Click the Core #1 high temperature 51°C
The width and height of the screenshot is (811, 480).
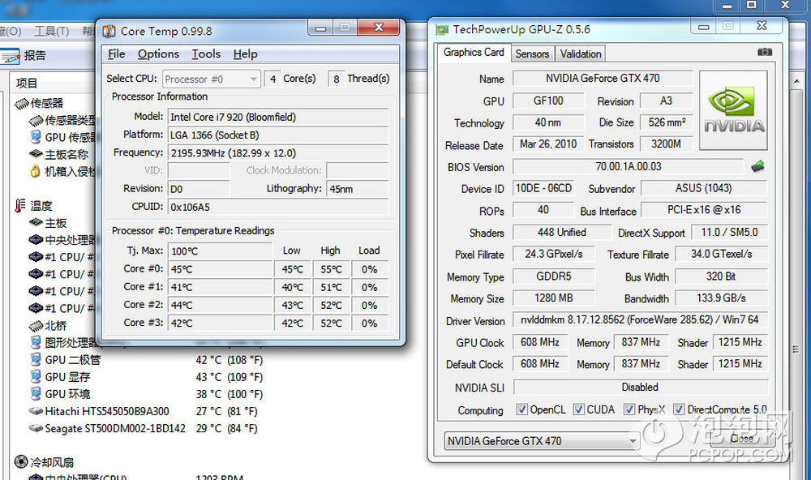(331, 288)
